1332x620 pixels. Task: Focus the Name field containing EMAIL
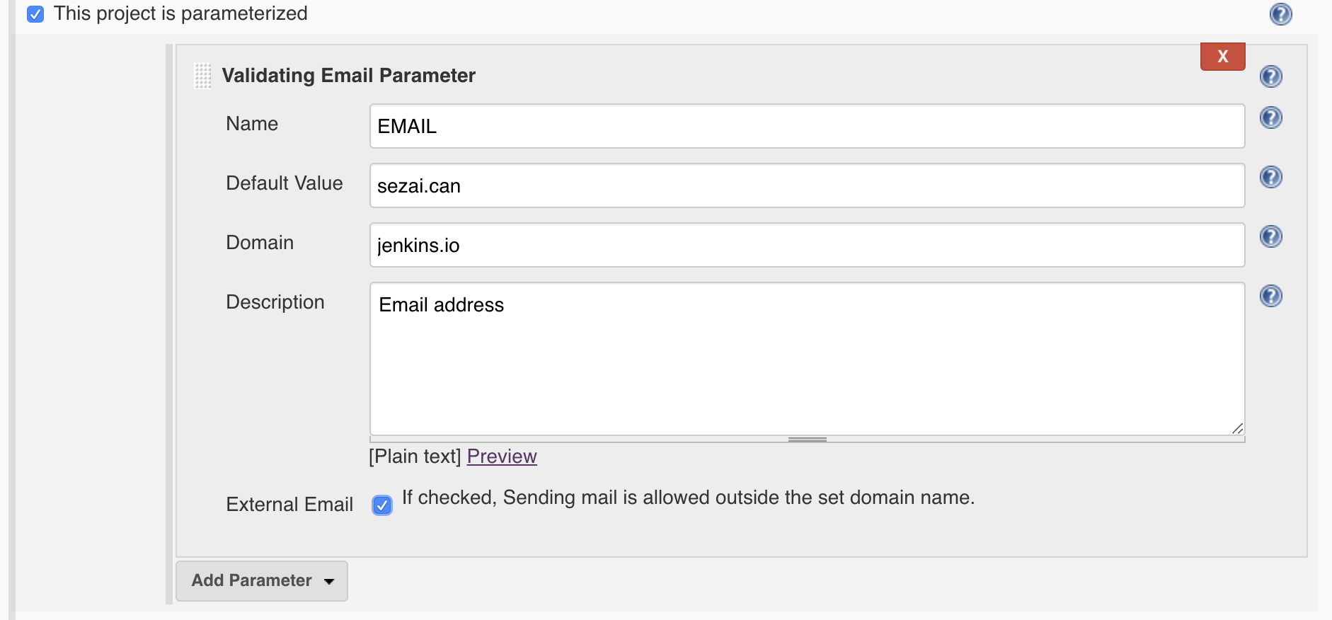point(807,126)
